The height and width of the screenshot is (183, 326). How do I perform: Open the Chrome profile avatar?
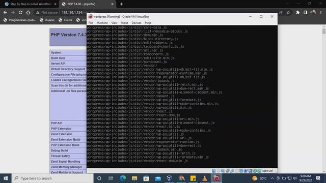[x=313, y=12]
